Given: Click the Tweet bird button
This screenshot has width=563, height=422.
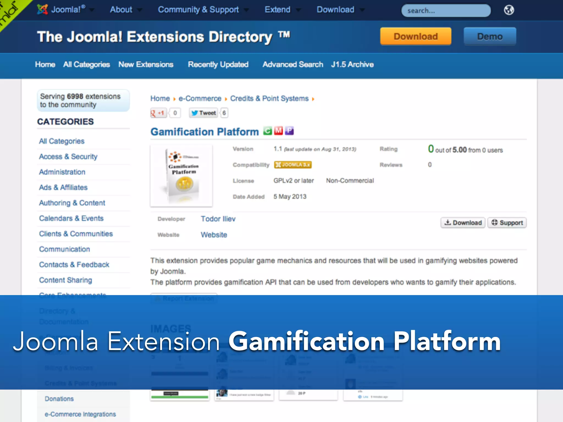Looking at the screenshot, I should coord(203,113).
